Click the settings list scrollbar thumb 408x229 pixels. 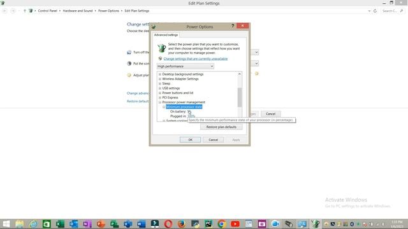(240, 97)
